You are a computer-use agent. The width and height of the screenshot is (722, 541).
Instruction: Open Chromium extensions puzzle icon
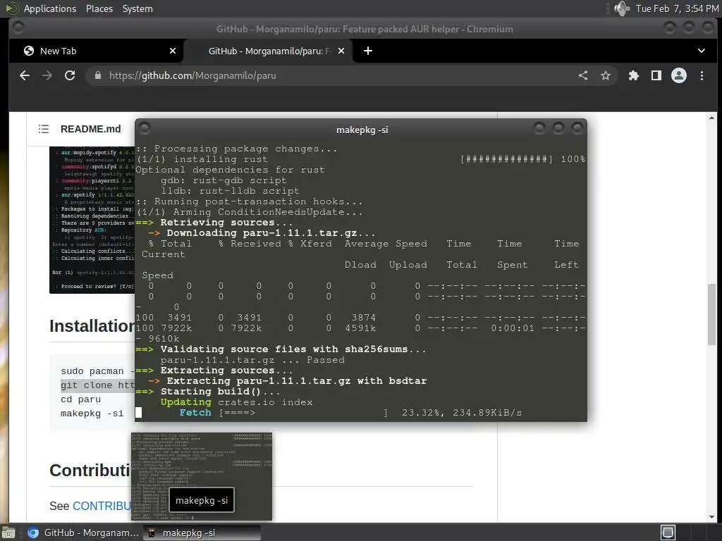tap(634, 75)
